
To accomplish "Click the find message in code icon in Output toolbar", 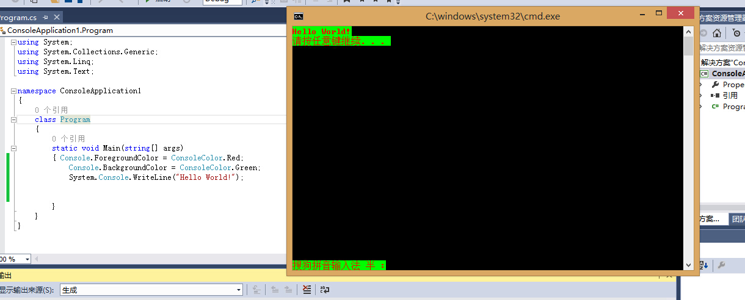I will pos(257,290).
